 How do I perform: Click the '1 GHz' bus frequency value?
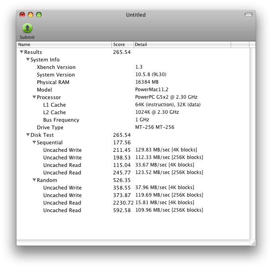pyautogui.click(x=142, y=120)
